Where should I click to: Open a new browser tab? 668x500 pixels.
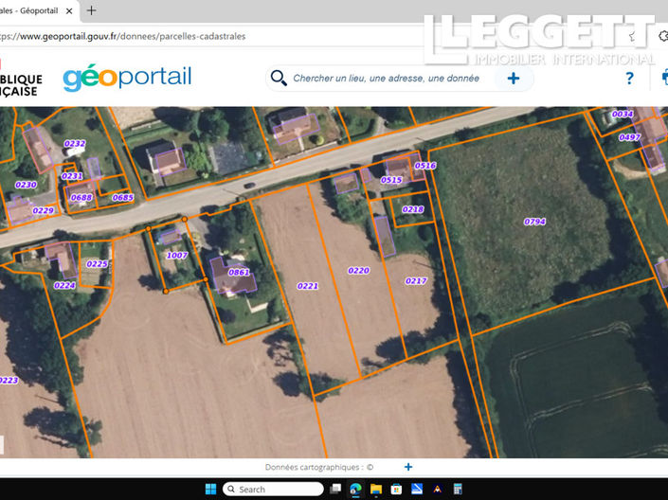coord(91,10)
